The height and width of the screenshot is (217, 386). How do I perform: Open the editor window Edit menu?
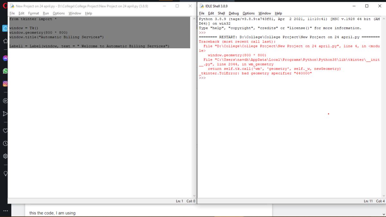pyautogui.click(x=22, y=13)
